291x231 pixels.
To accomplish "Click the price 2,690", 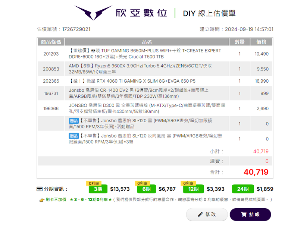I will click(263, 108).
